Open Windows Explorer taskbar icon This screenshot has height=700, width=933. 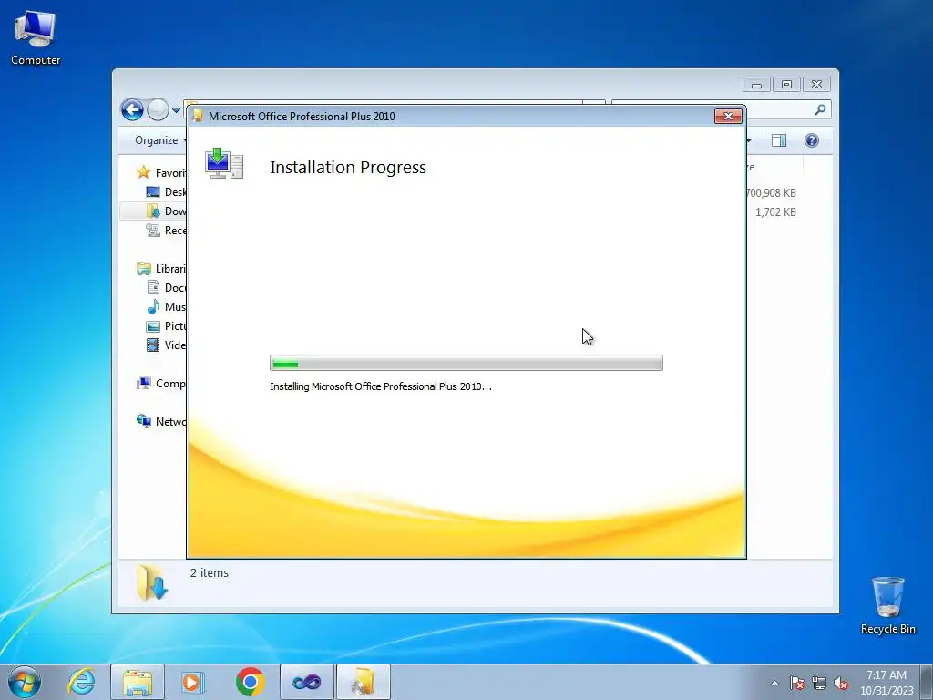tap(138, 682)
